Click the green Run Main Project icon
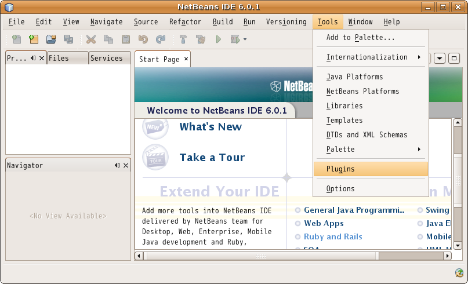Image resolution: width=468 pixels, height=284 pixels. click(x=219, y=39)
